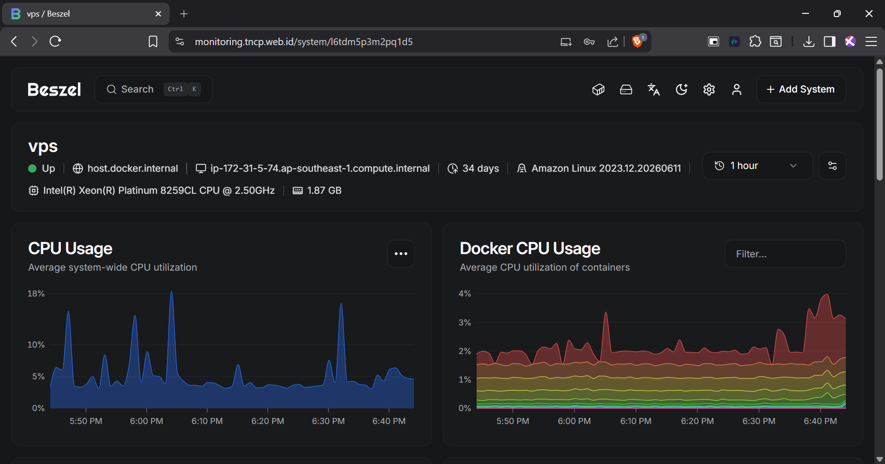Screen dimensions: 885x464
Task: Go back in browser history
Action: 14,41
